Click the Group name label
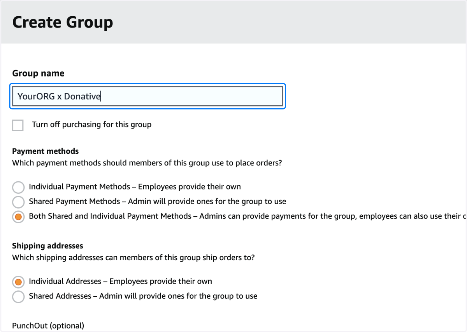Image resolution: width=467 pixels, height=332 pixels. click(x=38, y=73)
